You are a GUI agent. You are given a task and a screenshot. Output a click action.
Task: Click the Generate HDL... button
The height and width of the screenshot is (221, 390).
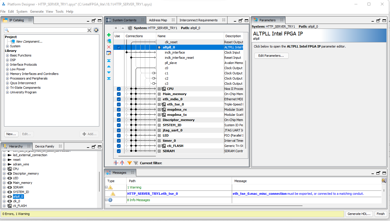tap(359, 214)
